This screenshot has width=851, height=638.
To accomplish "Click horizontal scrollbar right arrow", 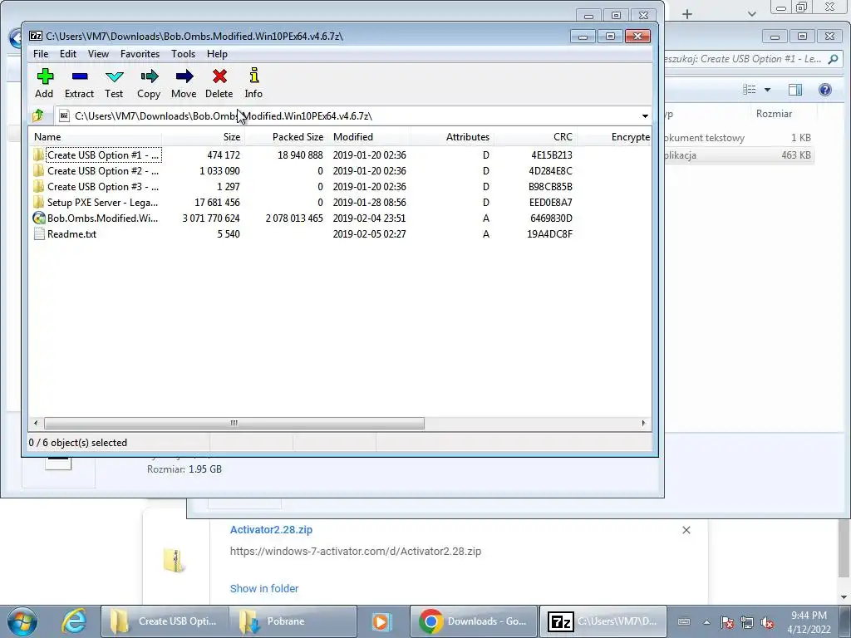I will point(644,423).
